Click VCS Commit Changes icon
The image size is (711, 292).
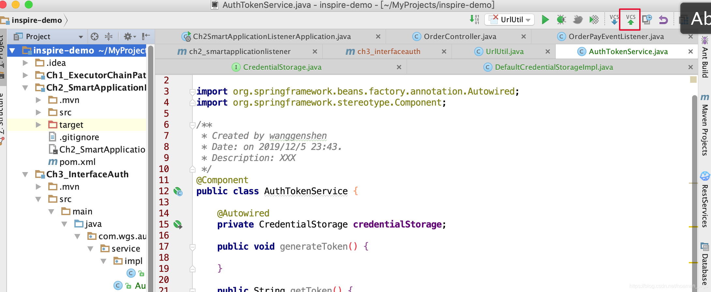point(630,20)
